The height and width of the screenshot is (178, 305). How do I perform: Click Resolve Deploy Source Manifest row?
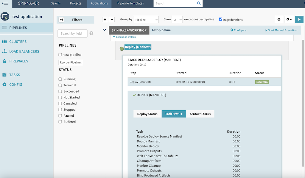coord(188,136)
